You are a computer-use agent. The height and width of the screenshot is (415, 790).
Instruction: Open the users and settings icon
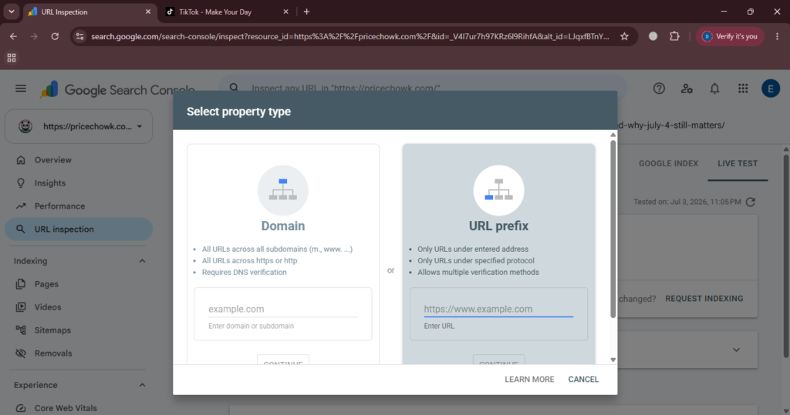(x=687, y=89)
